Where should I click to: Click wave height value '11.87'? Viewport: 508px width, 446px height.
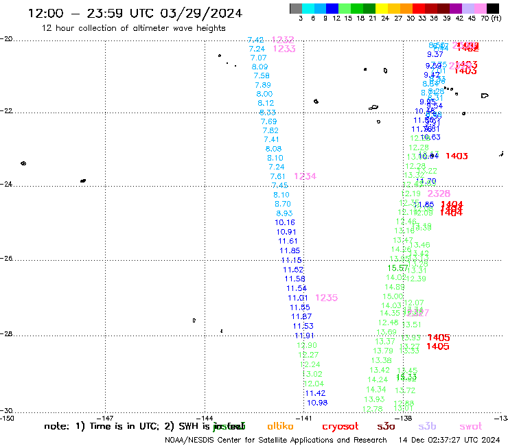(x=301, y=317)
